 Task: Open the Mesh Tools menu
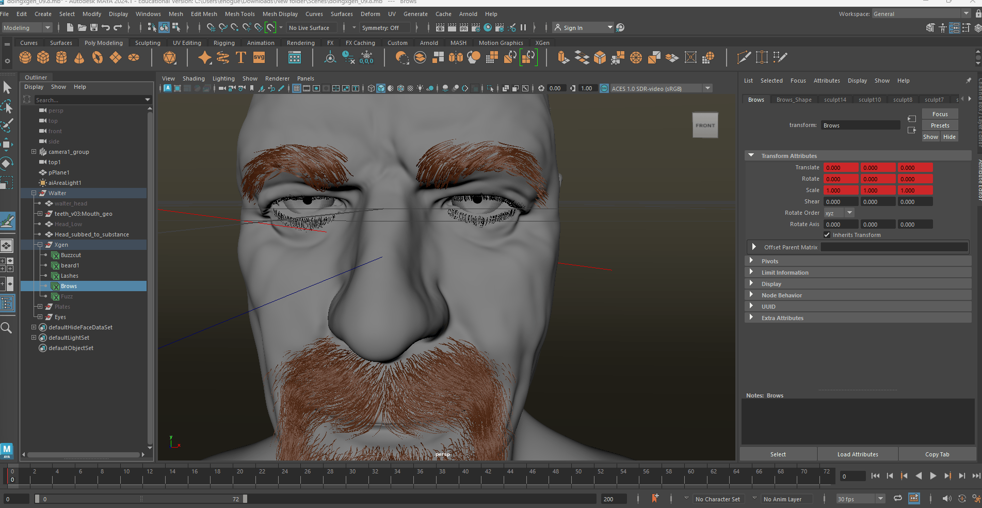(x=240, y=14)
